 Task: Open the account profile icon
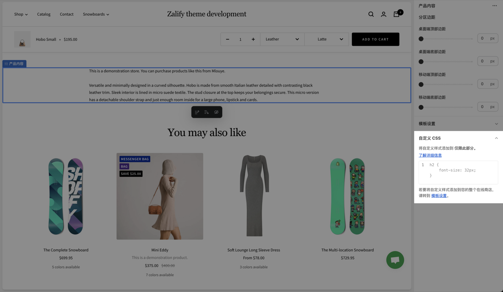384,14
